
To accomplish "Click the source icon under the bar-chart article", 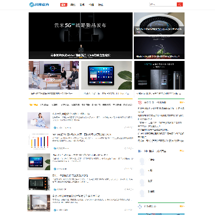I will coord(55,148).
